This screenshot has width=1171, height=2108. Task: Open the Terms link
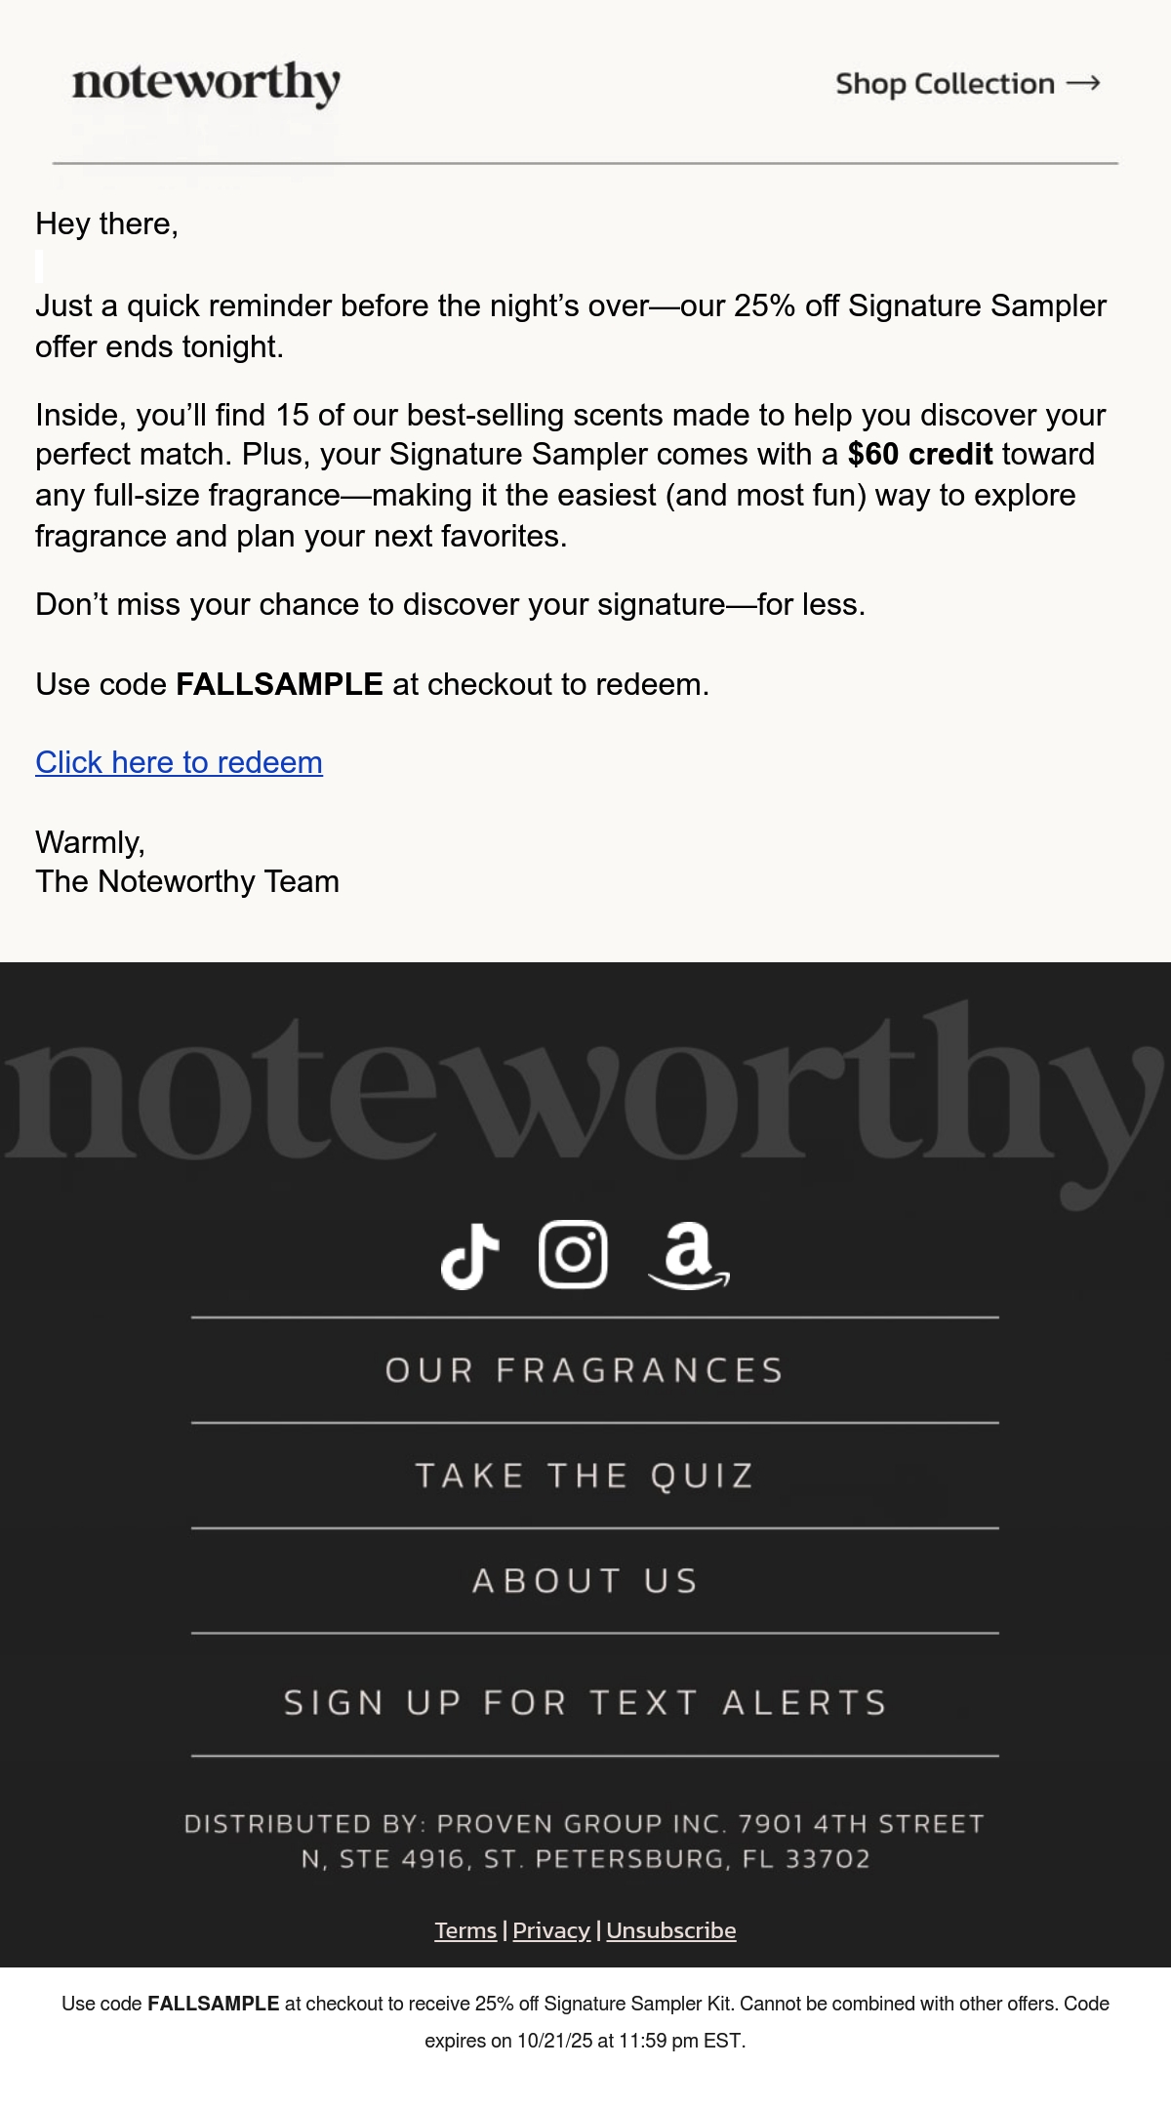(x=465, y=1930)
